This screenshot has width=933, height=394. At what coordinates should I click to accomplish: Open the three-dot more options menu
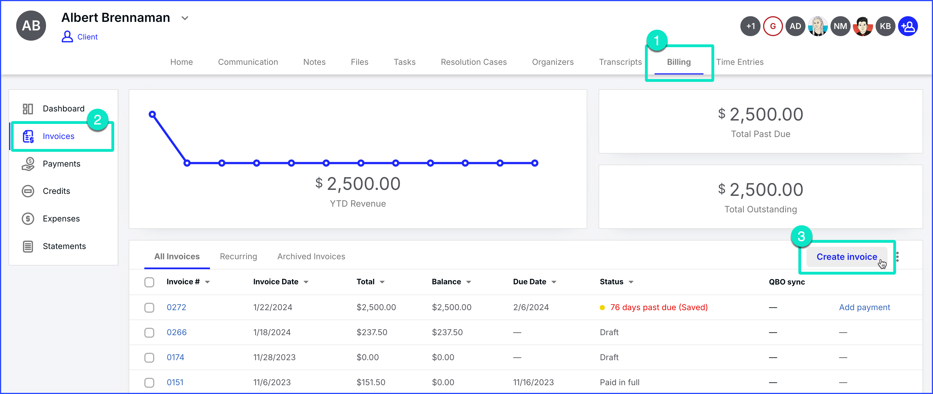click(x=897, y=257)
